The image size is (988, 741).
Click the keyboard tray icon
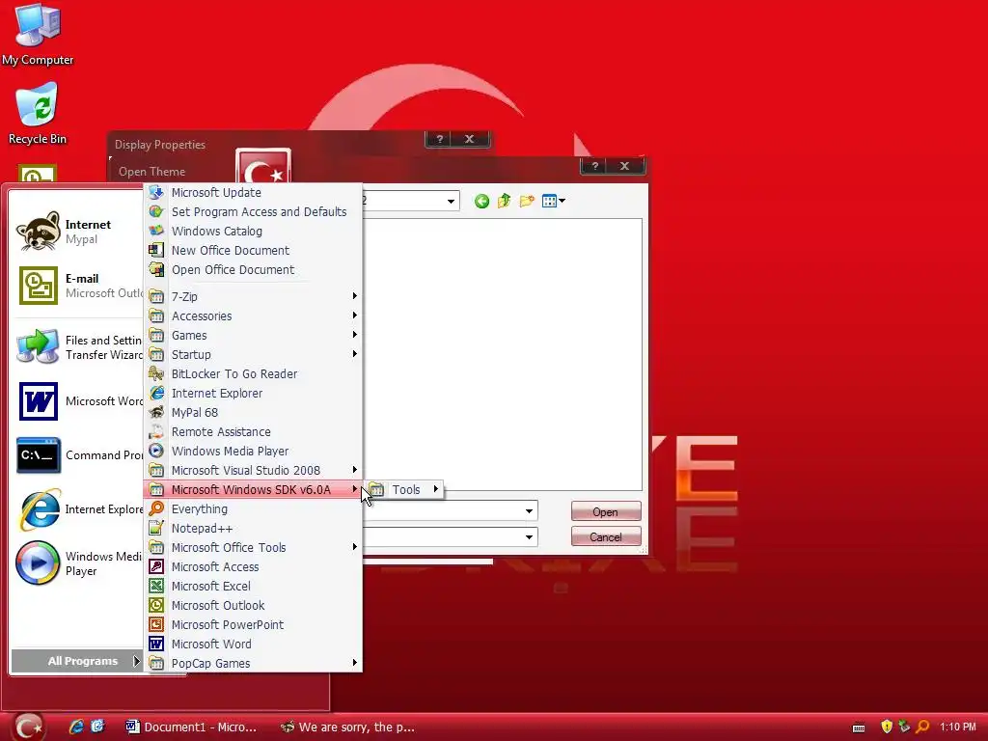point(858,727)
